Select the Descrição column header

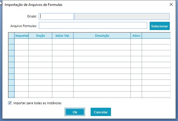click(x=102, y=36)
